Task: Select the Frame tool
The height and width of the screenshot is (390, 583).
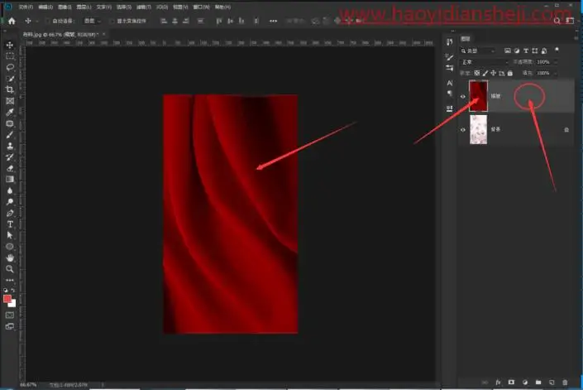Action: [x=10, y=101]
